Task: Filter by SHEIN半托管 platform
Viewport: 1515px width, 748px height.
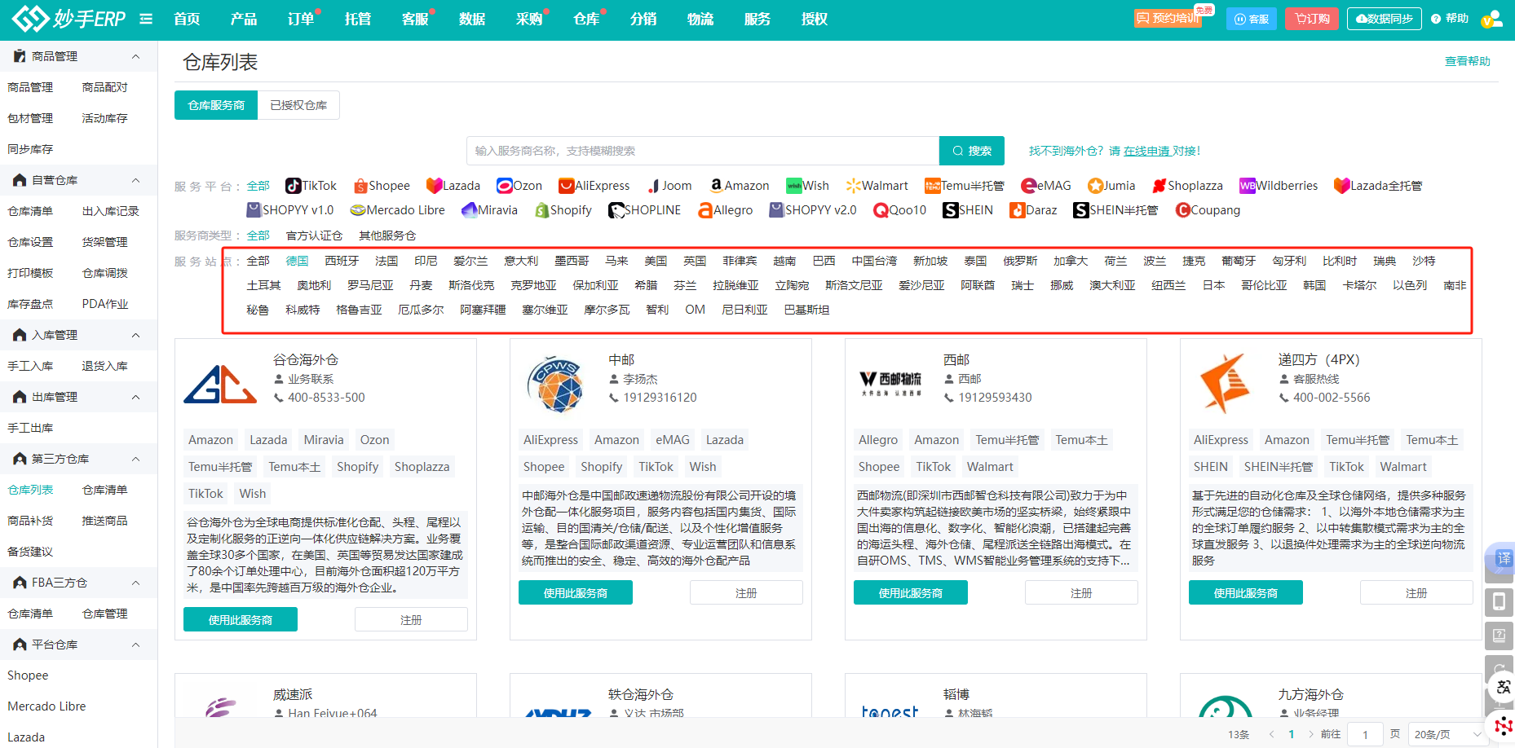Action: click(1115, 210)
